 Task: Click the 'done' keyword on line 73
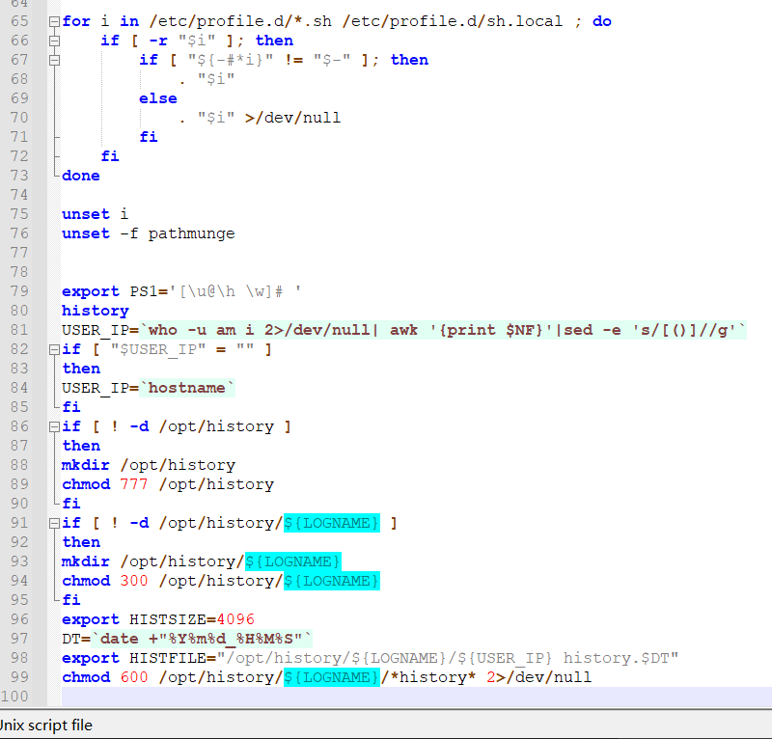(80, 176)
